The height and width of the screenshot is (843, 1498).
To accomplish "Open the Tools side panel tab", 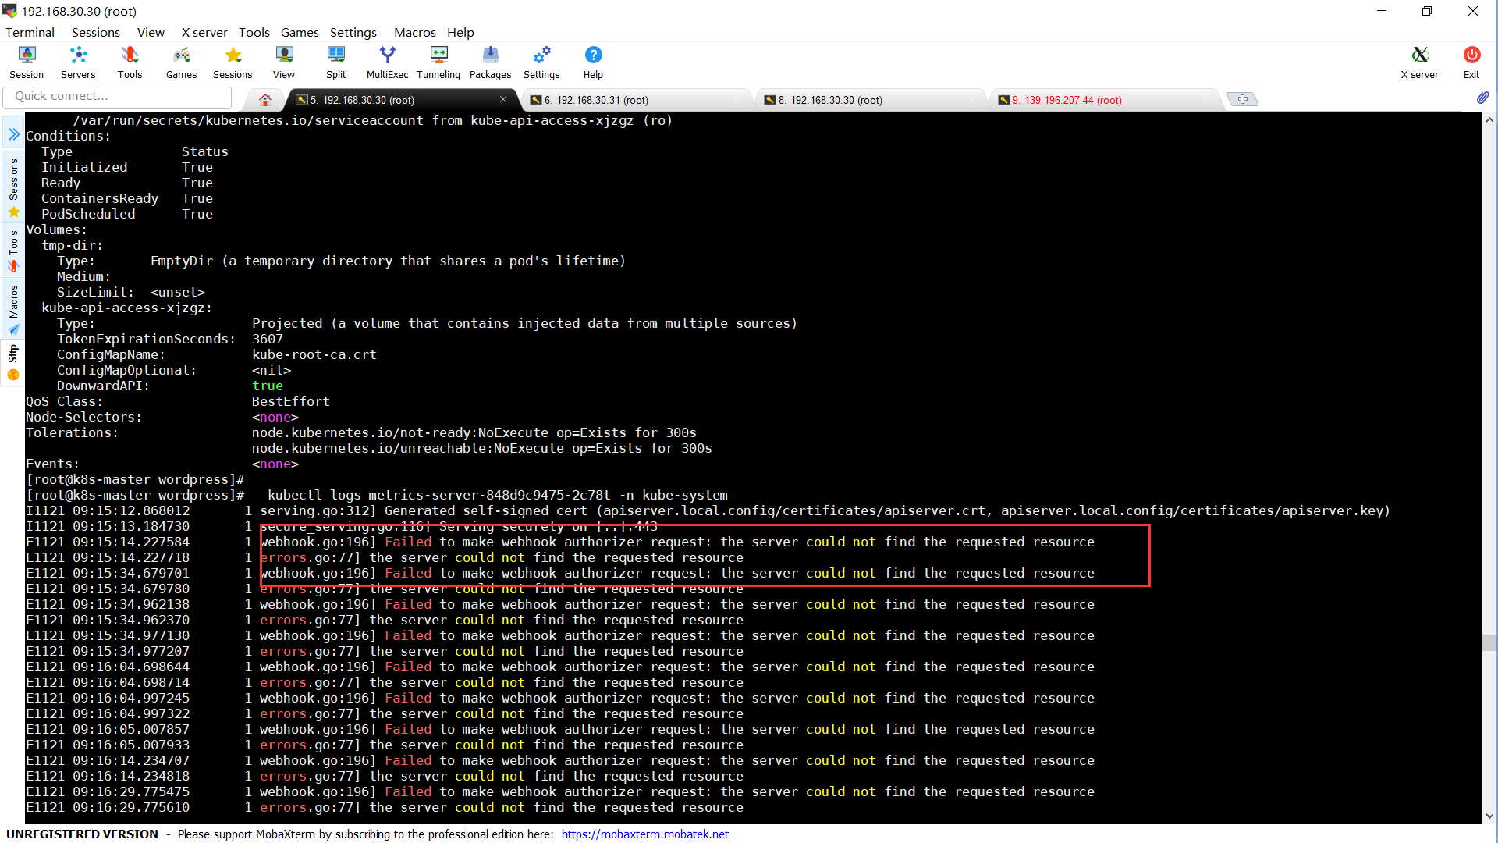I will pos(13,250).
